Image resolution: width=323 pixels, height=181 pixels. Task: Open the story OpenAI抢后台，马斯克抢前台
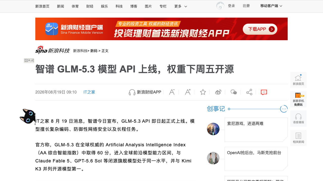coord(254,153)
